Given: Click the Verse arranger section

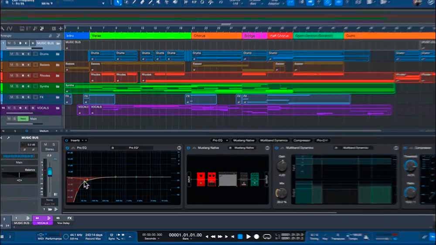Looking at the screenshot, I should (x=140, y=36).
